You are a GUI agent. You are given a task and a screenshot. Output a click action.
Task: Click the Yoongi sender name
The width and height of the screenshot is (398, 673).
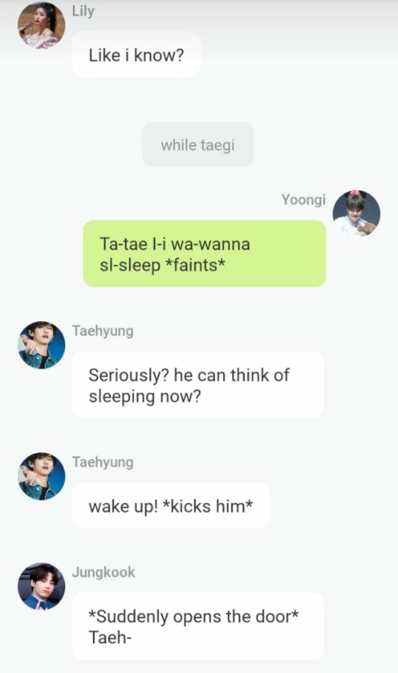pos(303,200)
